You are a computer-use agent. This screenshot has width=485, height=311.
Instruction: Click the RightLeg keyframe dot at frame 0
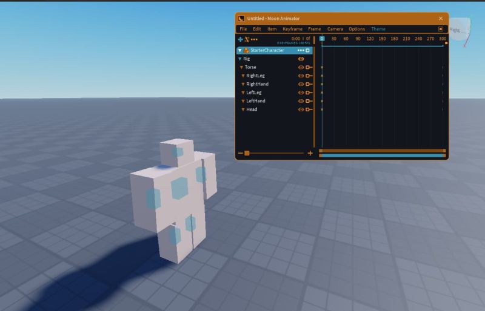click(x=322, y=76)
